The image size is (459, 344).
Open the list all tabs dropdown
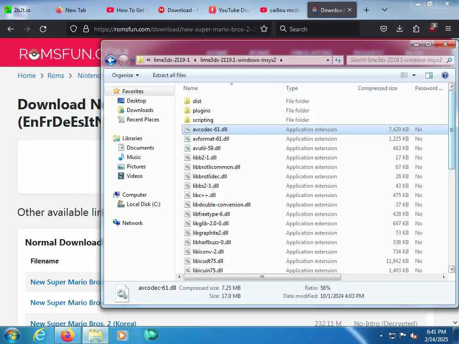point(385,10)
